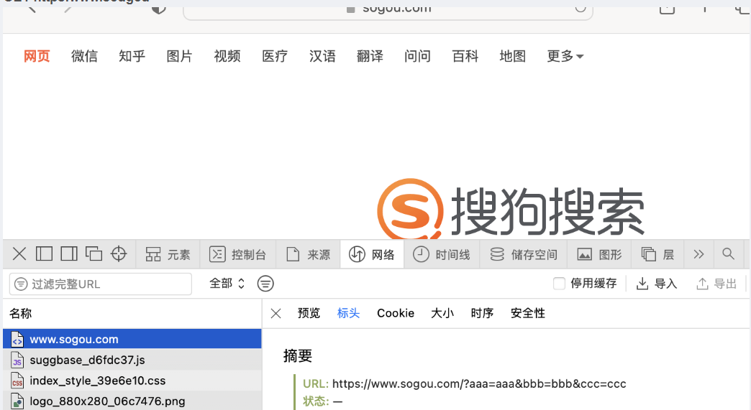Open the 微信 link on Sogou page
The width and height of the screenshot is (751, 410).
pos(84,56)
